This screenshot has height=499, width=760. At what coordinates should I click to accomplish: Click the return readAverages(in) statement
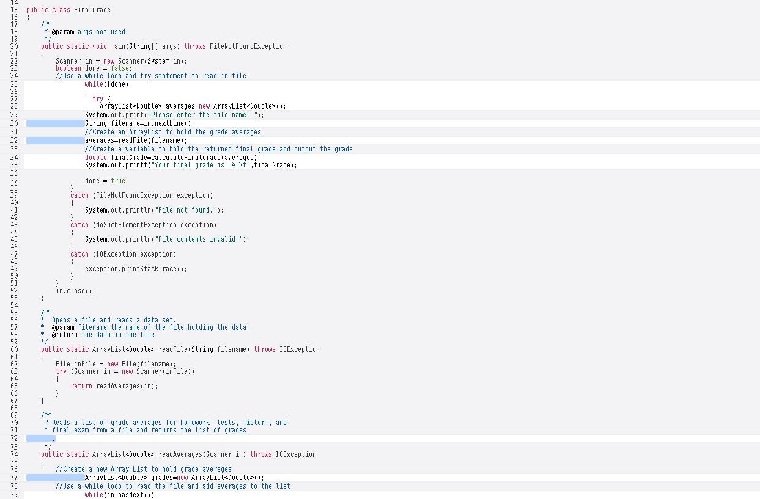click(x=113, y=386)
